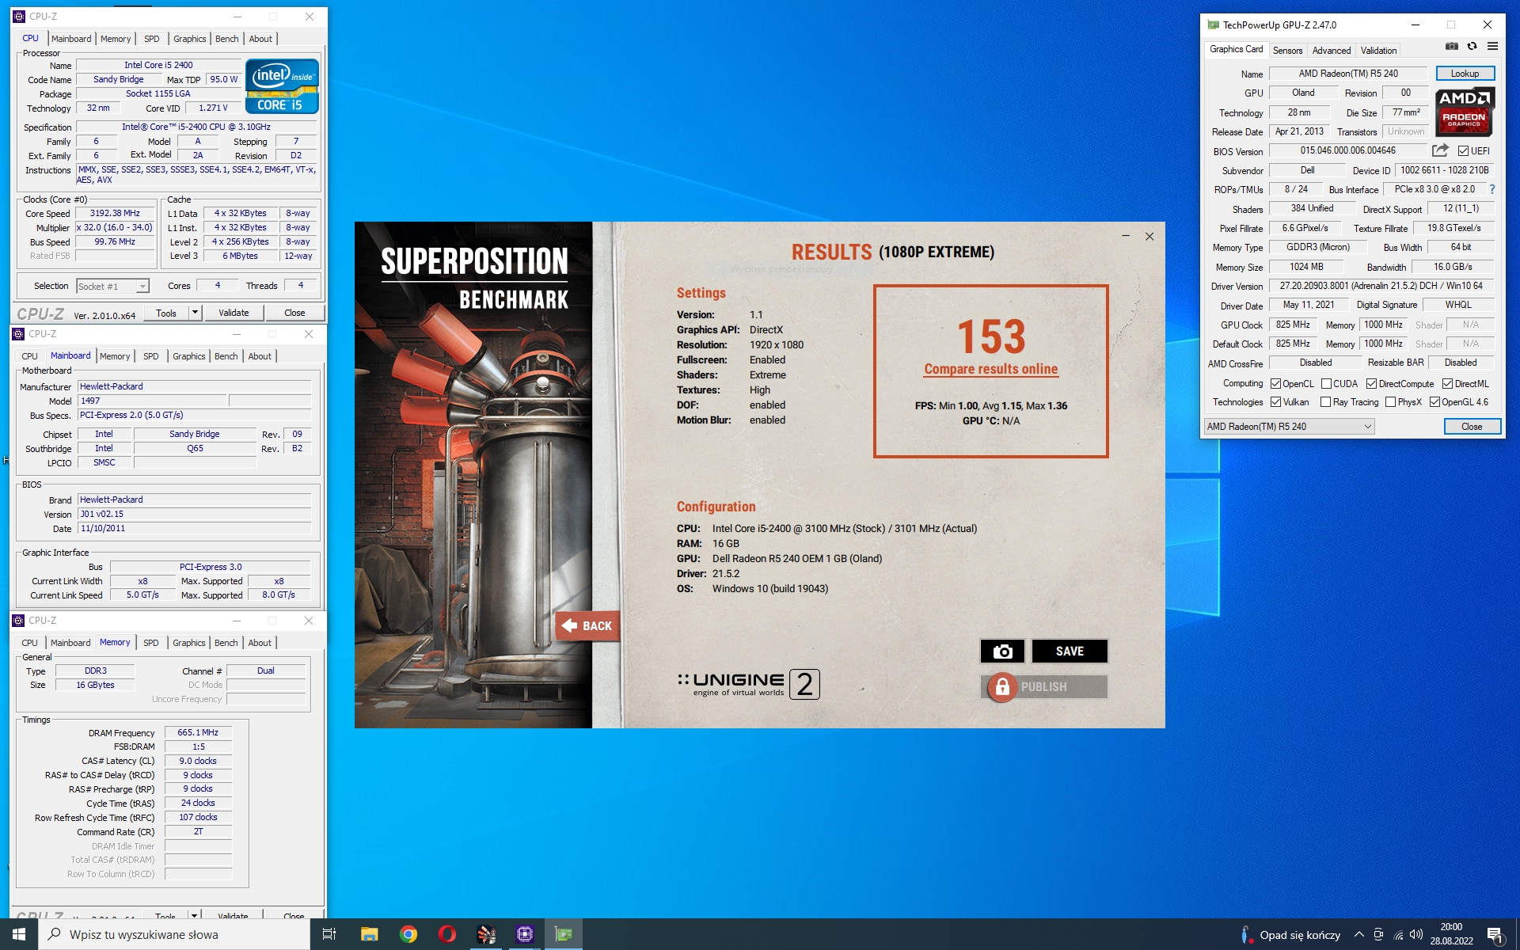Click the DRAM Frequency value 665.1 MHz

198,733
